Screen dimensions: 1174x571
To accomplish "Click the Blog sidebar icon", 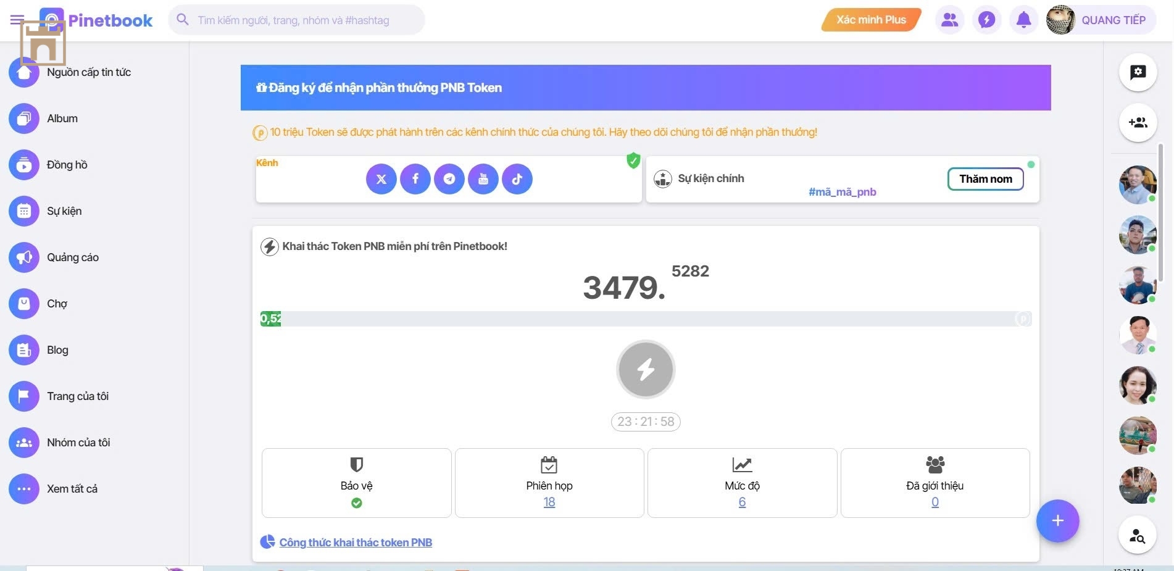I will pyautogui.click(x=24, y=350).
